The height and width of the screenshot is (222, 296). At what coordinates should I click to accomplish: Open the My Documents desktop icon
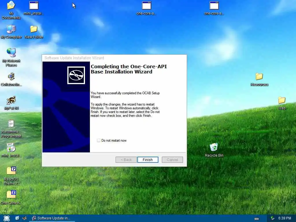point(11,10)
